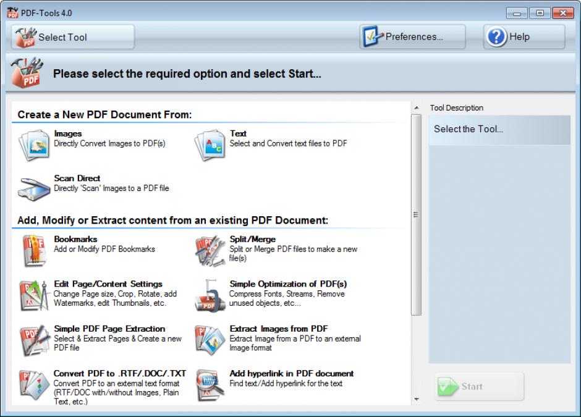This screenshot has width=581, height=417.
Task: Minimize the PDF-Tools window
Action: point(517,14)
